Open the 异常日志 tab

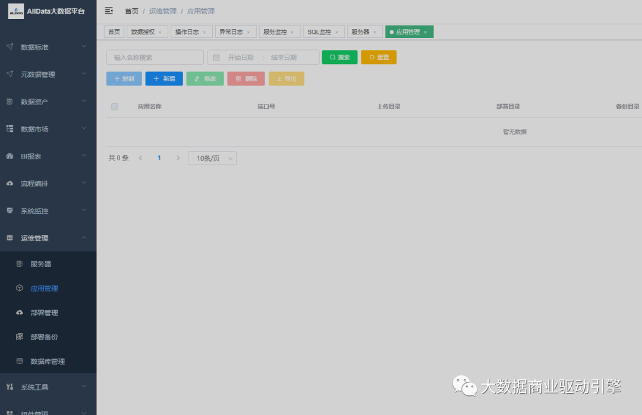pos(232,31)
